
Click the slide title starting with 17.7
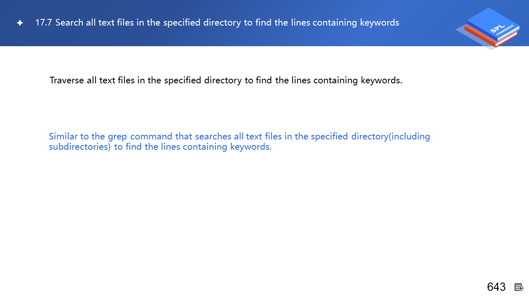[x=217, y=23]
